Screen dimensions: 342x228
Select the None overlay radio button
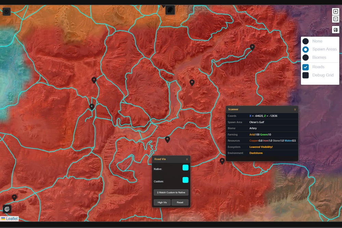(306, 41)
